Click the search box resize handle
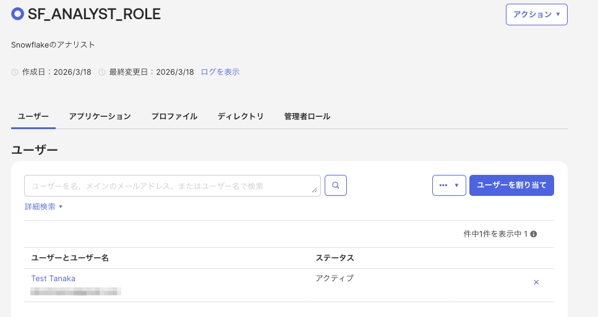The width and height of the screenshot is (598, 317). pyautogui.click(x=315, y=190)
